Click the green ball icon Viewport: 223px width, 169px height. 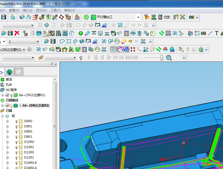pos(81,33)
